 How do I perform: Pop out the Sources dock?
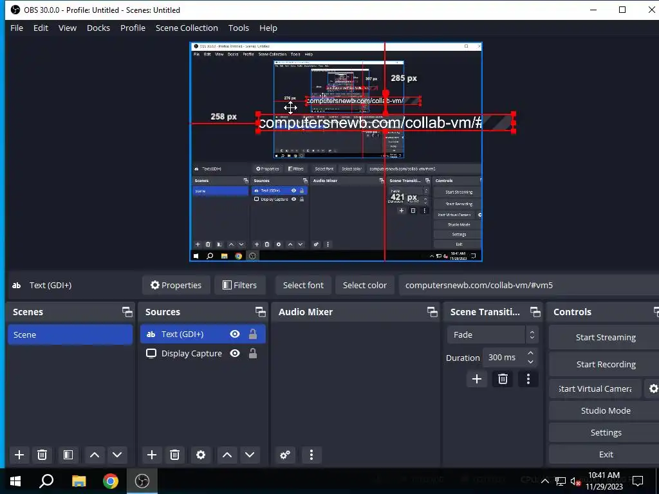[260, 312]
